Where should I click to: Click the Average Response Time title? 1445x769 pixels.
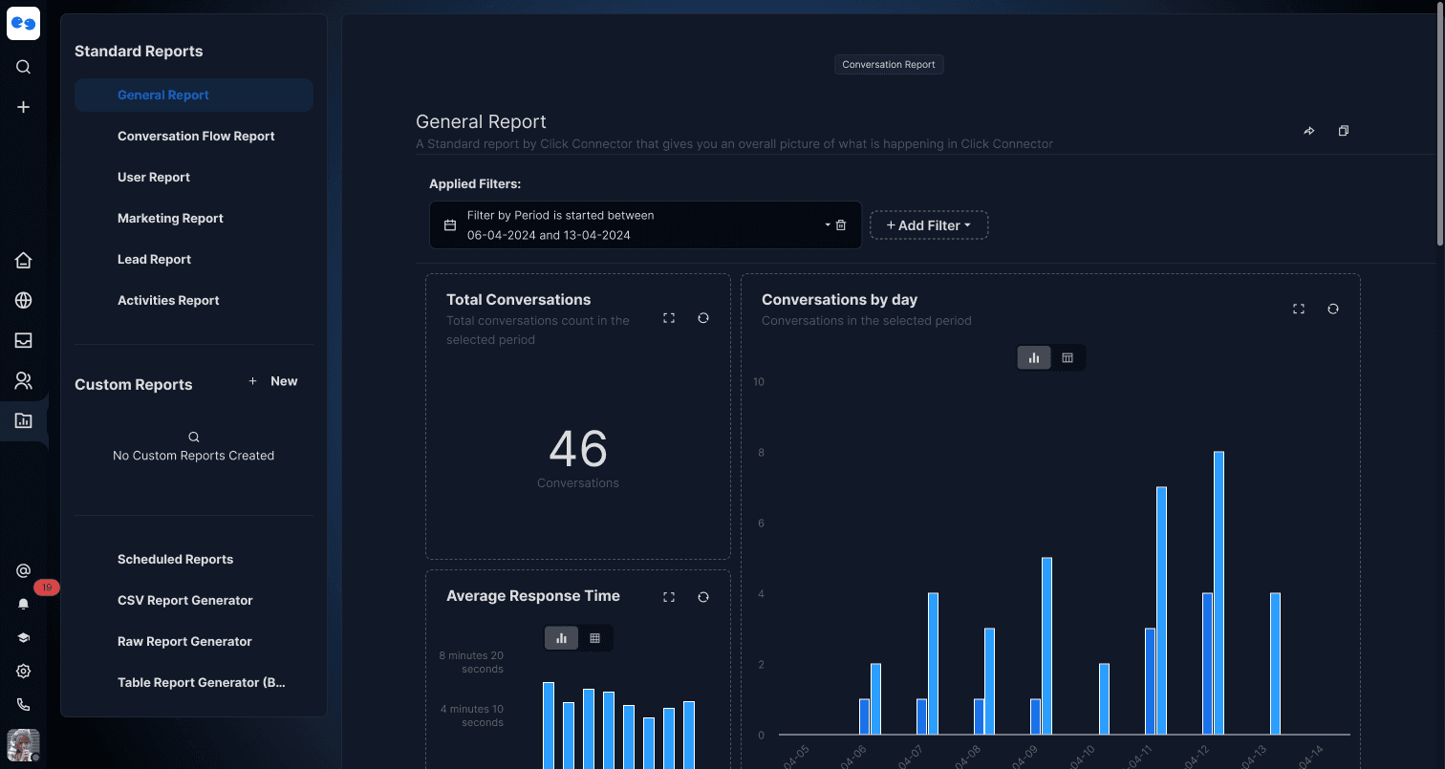[533, 596]
